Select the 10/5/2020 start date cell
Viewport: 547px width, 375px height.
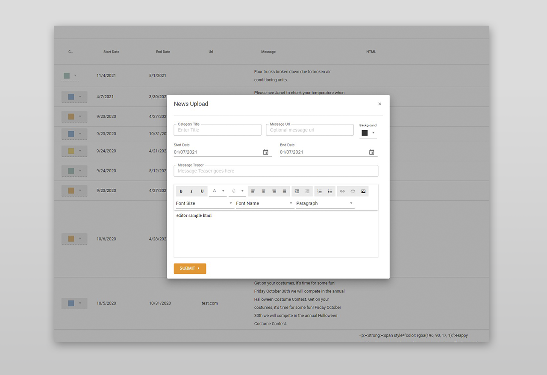106,303
